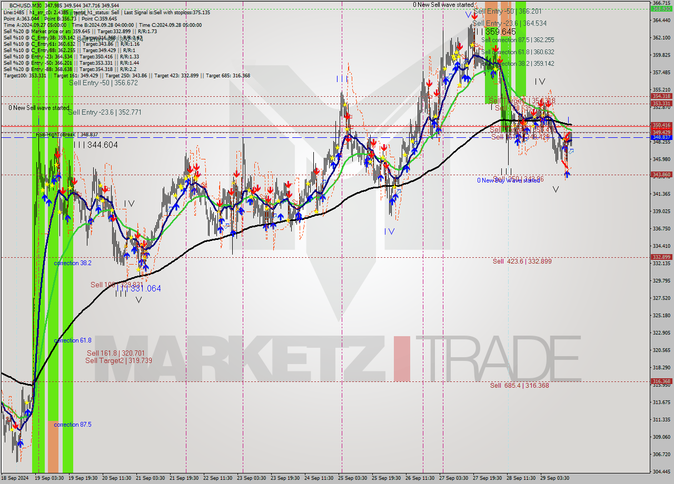Viewport: 674px width, 484px height.
Task: Select the 'Sell %10 @ Entry -23: 364.534' line
Action: tap(71, 57)
